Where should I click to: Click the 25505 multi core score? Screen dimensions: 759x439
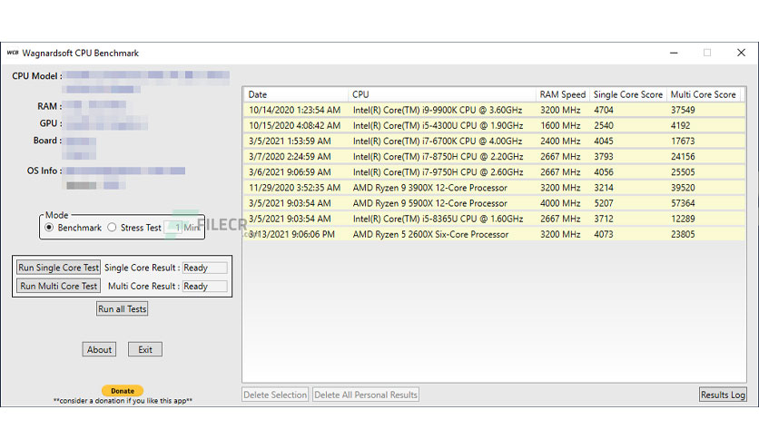(683, 171)
